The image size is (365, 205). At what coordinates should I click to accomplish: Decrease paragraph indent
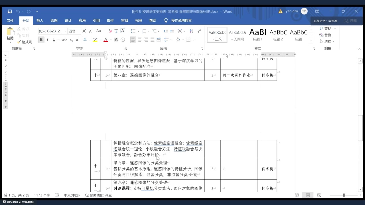[x=166, y=31]
